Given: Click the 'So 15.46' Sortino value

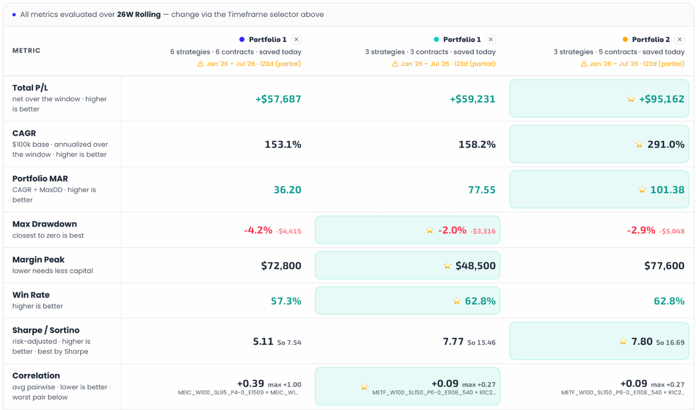Looking at the screenshot, I should [481, 343].
